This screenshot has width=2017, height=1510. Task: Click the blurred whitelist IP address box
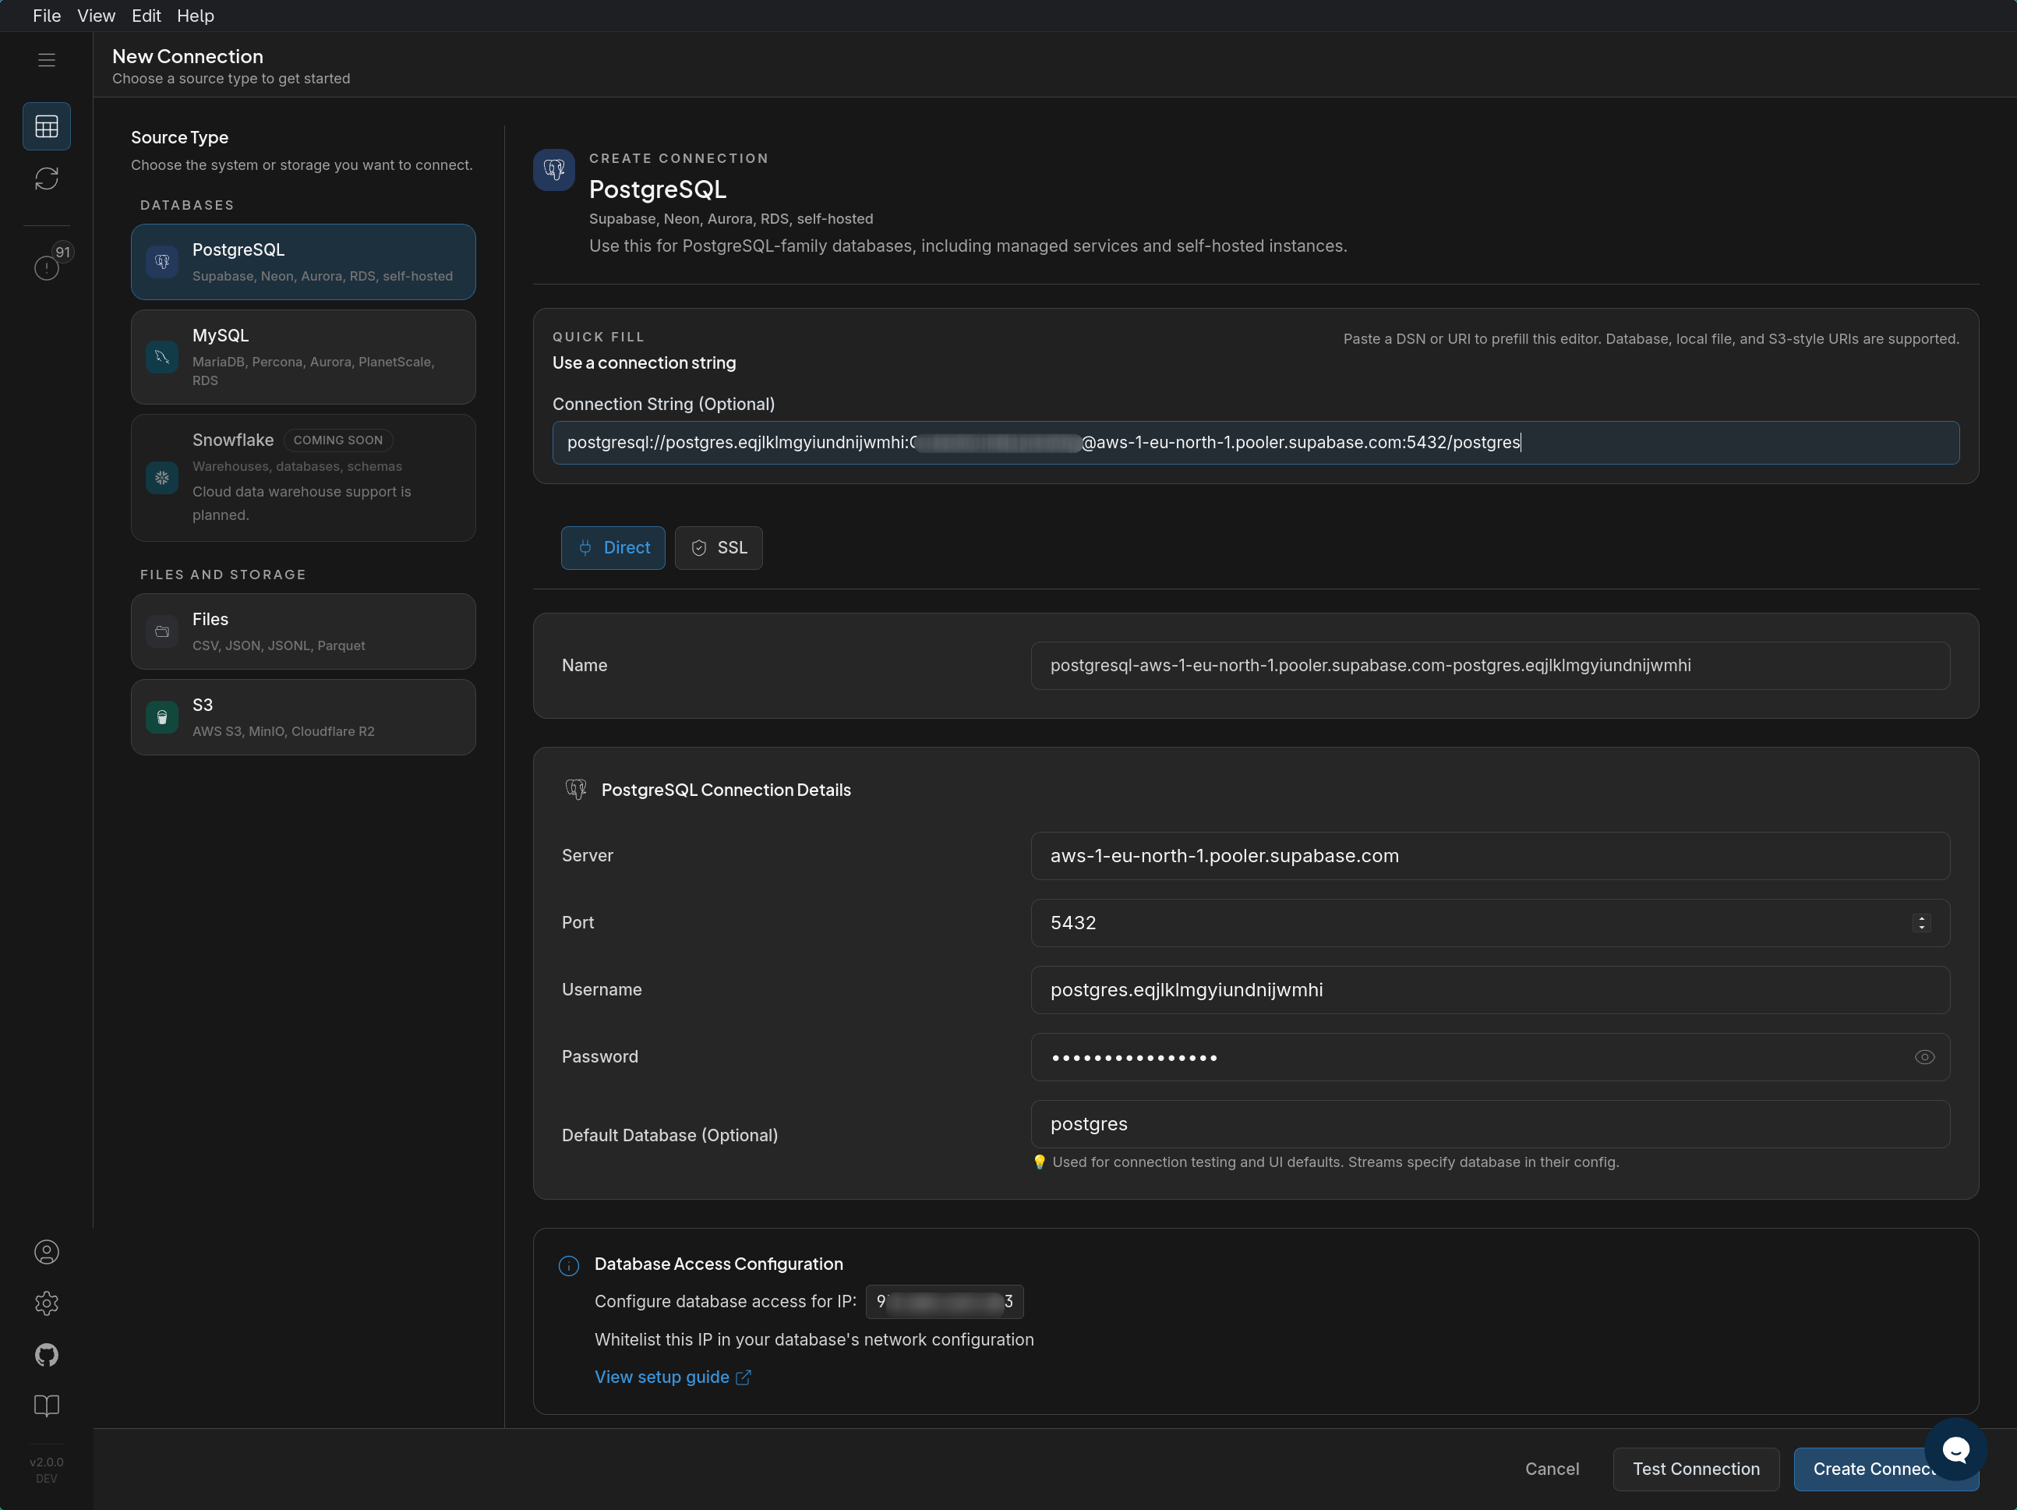point(944,1301)
